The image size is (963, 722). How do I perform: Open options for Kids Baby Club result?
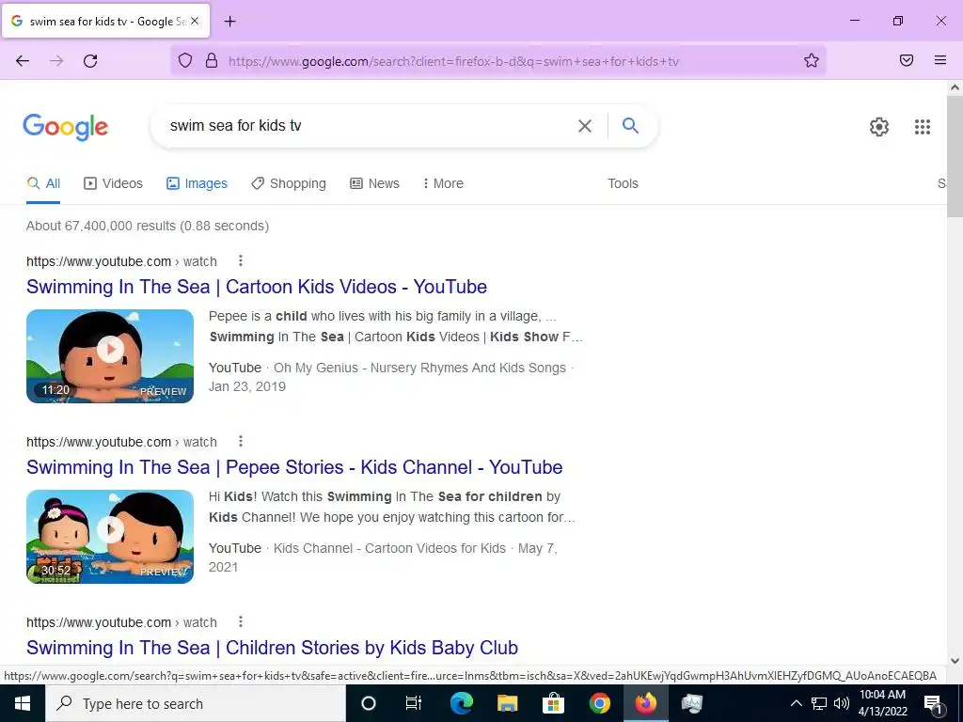[x=241, y=621]
